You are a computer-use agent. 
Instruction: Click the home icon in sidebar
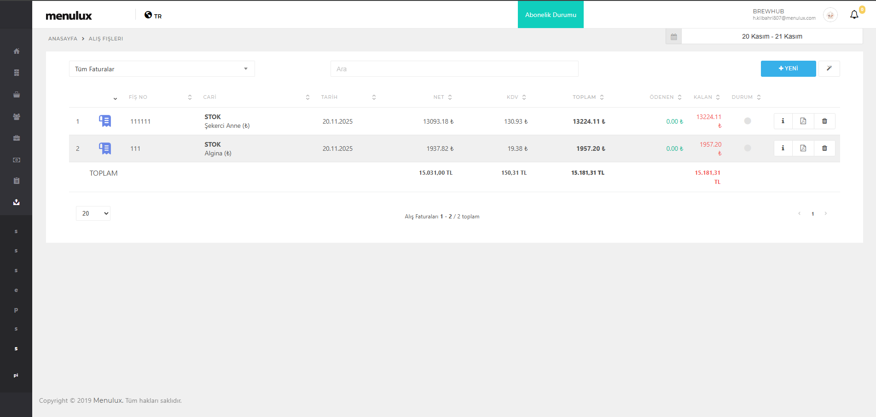(x=17, y=51)
